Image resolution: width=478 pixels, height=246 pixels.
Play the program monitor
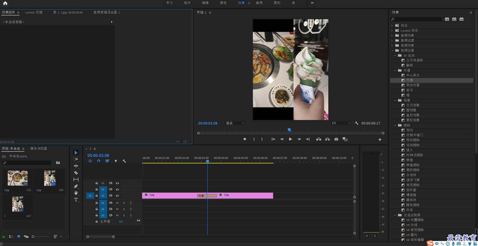click(290, 139)
